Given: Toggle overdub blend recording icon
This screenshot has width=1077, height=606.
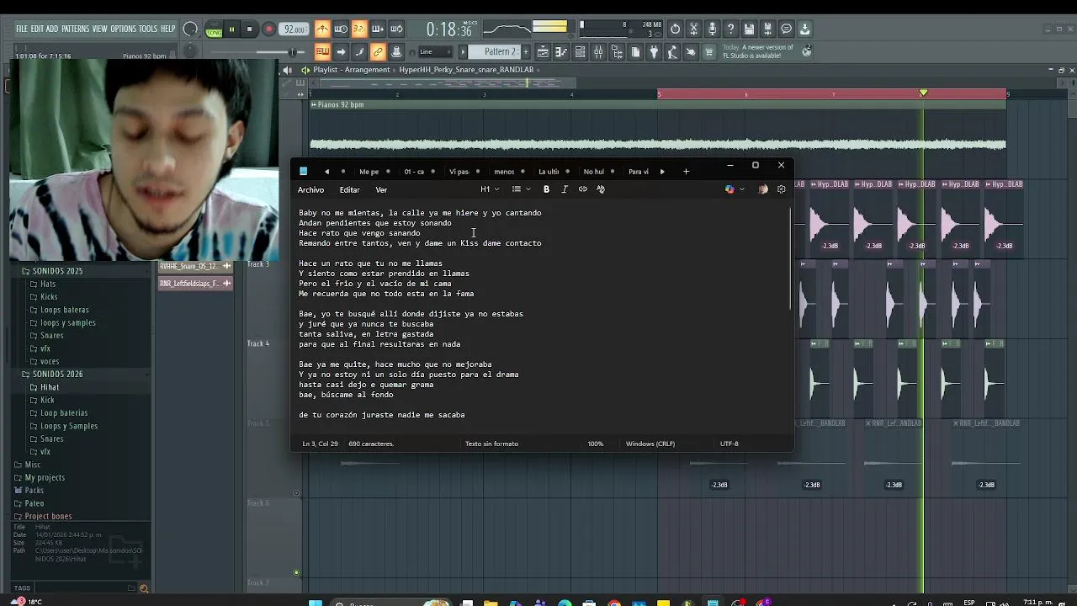Looking at the screenshot, I should click(x=378, y=29).
